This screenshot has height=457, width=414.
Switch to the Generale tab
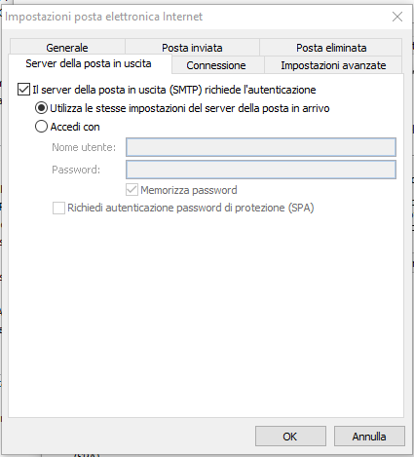point(67,47)
